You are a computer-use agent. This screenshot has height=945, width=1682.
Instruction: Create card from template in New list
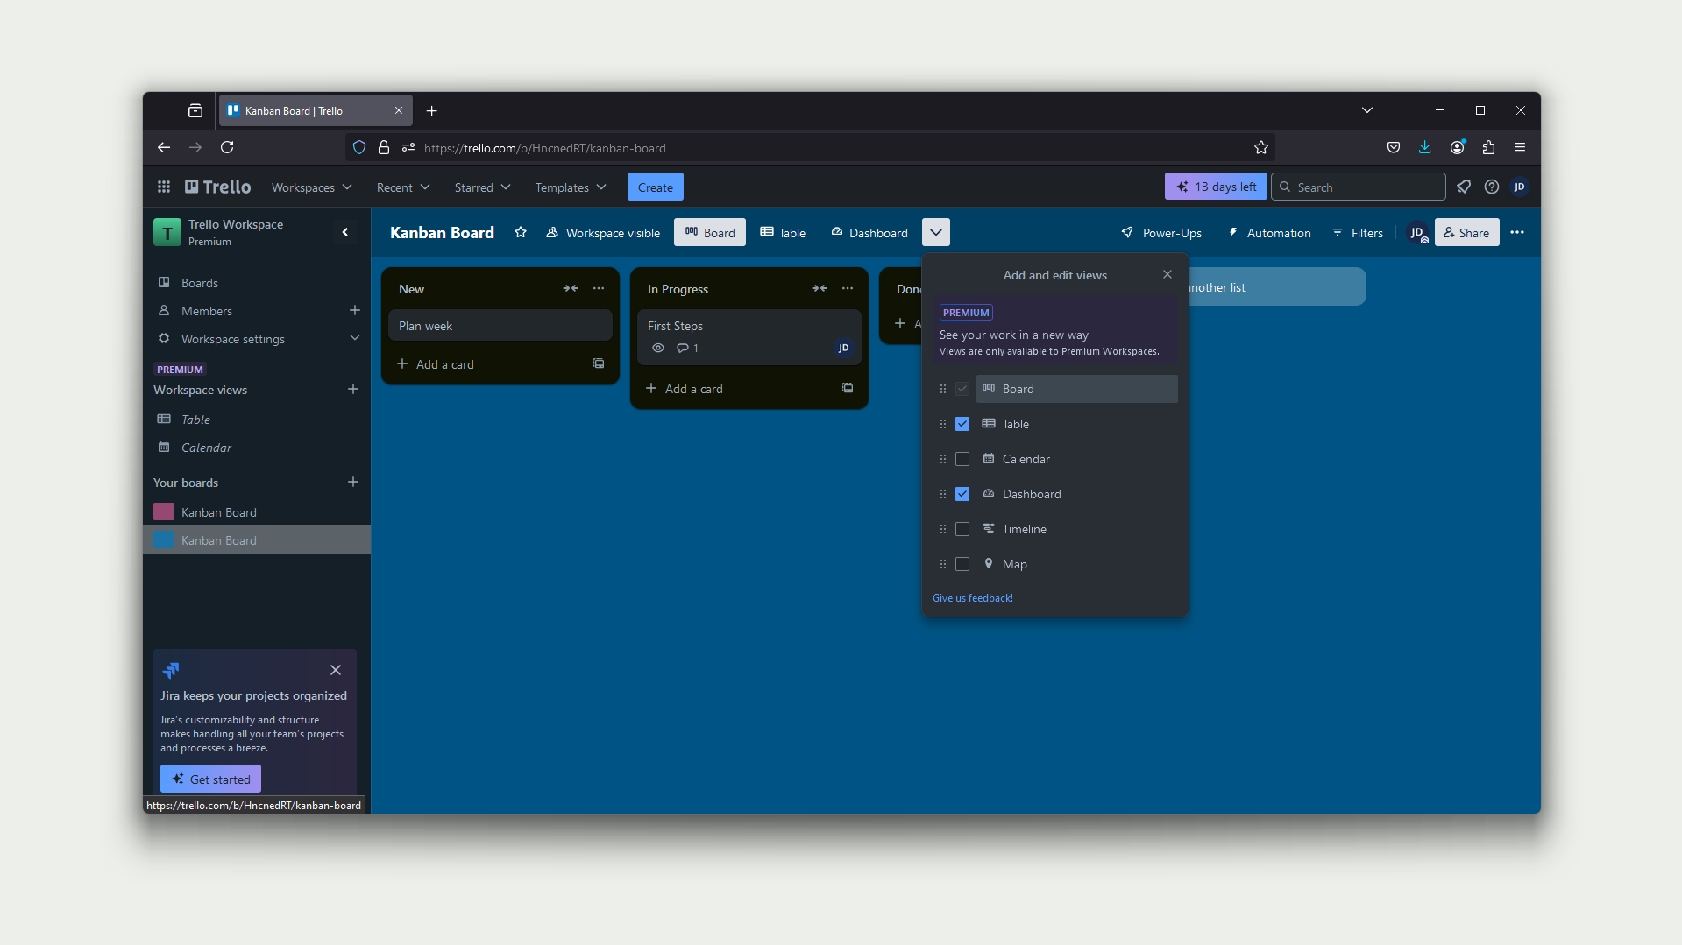coord(599,363)
